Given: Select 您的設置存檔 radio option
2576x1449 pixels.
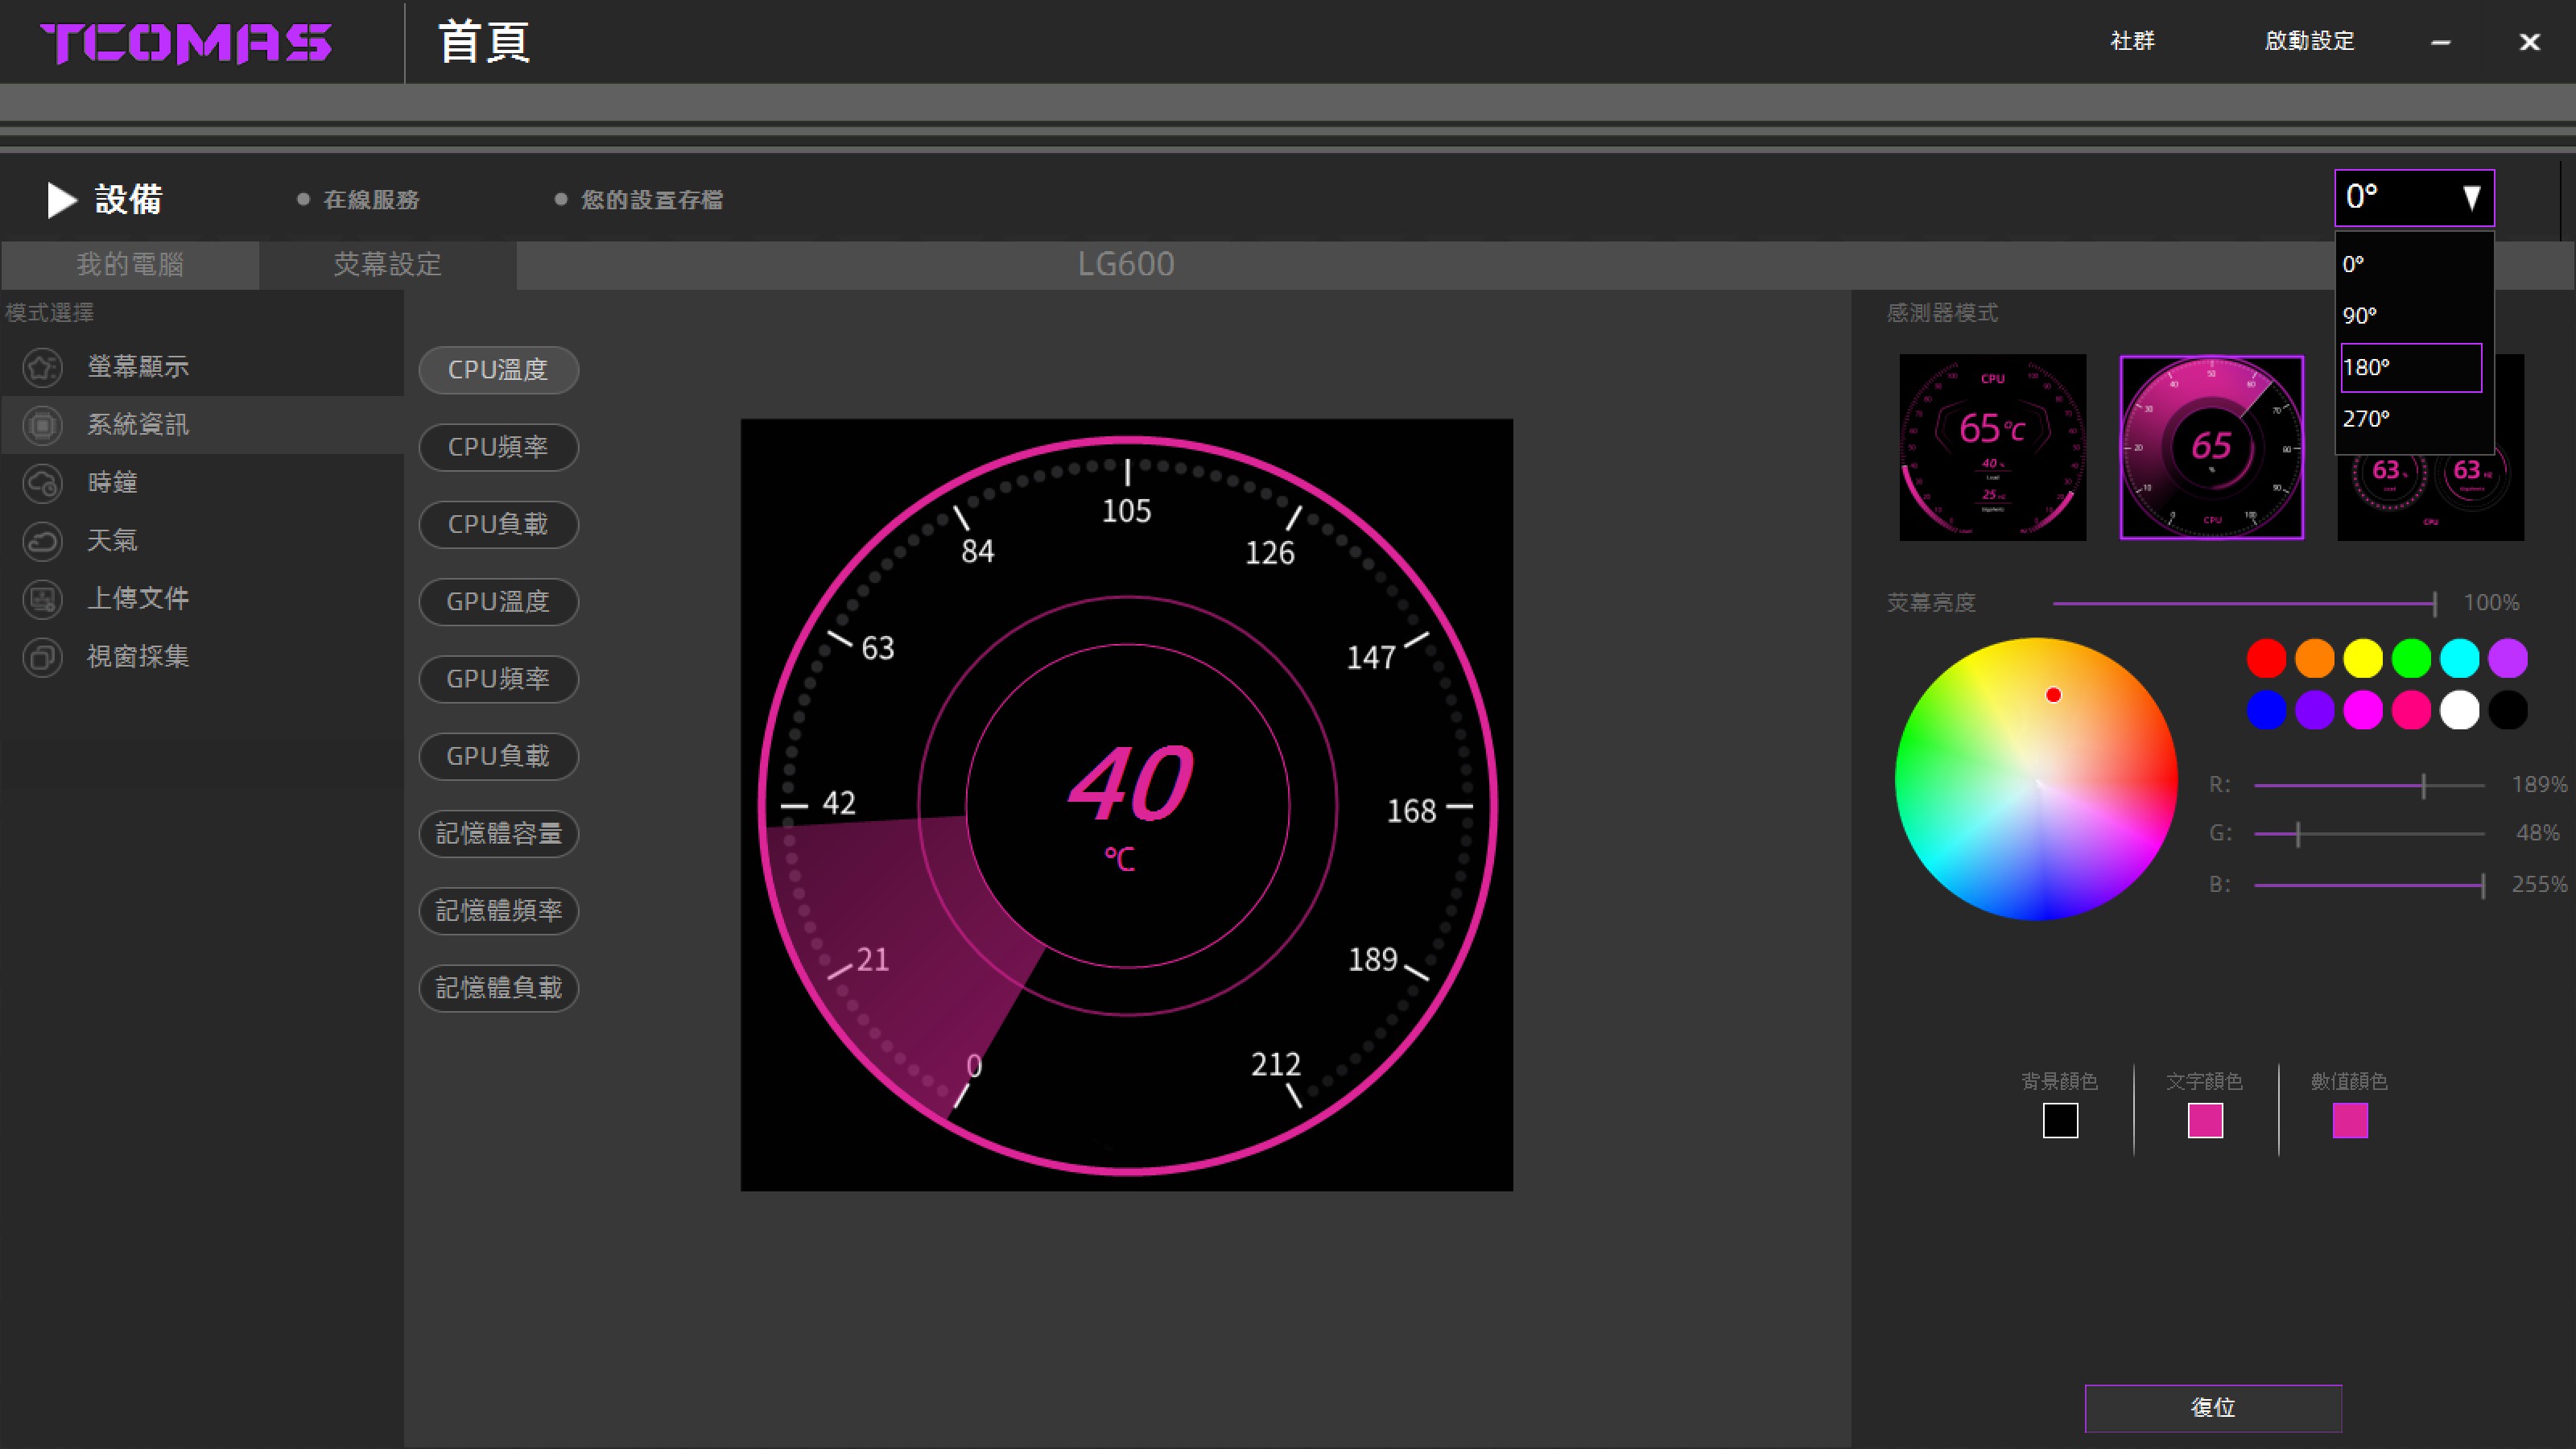Looking at the screenshot, I should click(561, 200).
